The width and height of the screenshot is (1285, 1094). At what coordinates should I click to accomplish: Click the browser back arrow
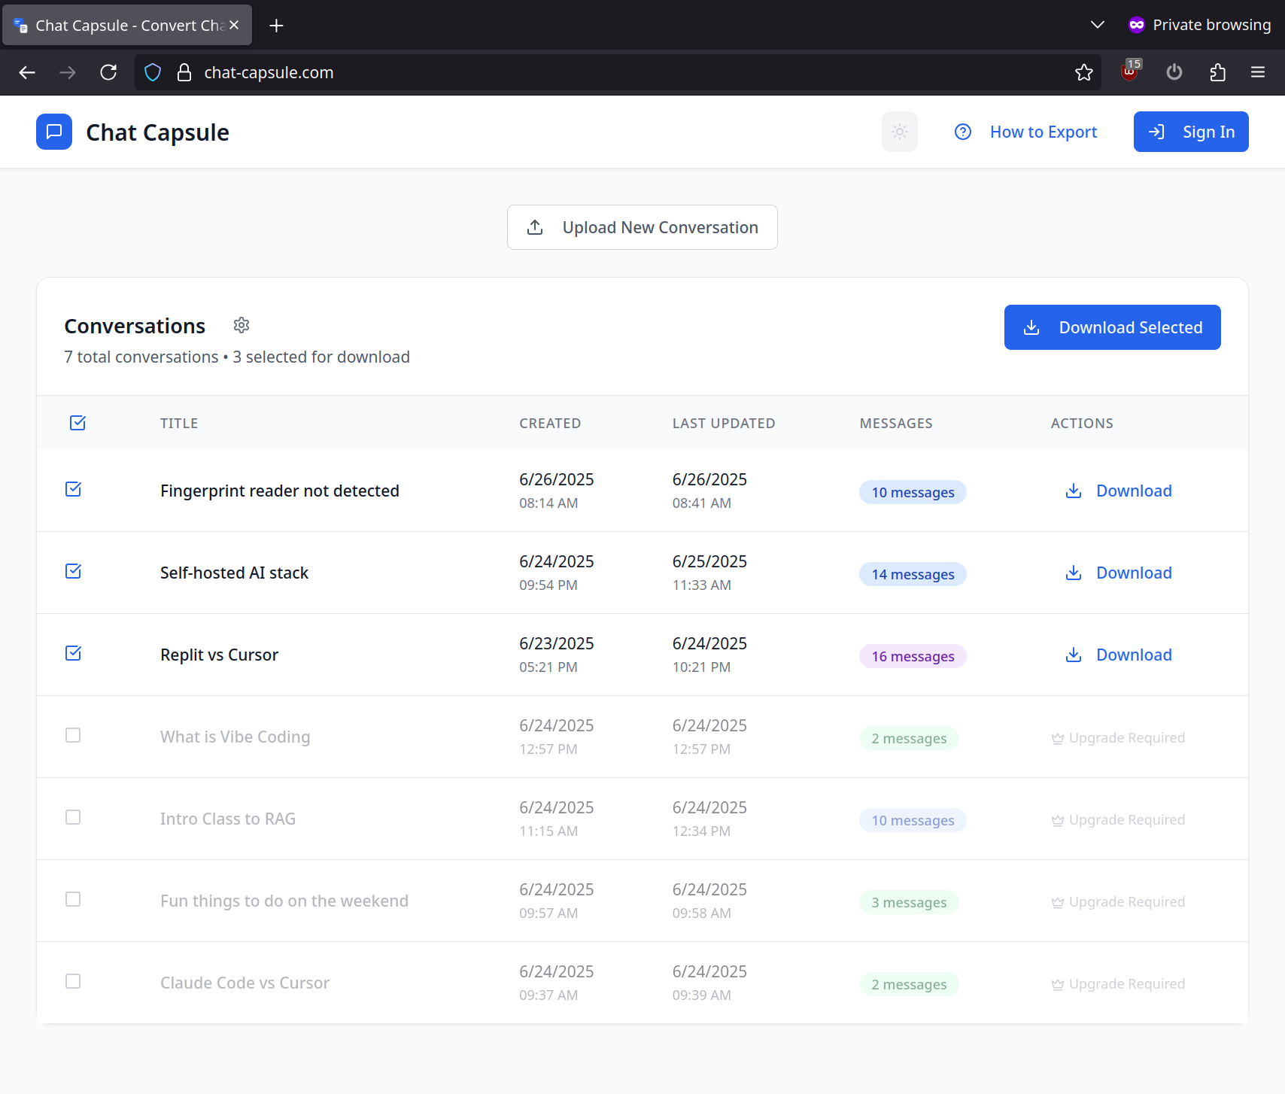coord(27,72)
